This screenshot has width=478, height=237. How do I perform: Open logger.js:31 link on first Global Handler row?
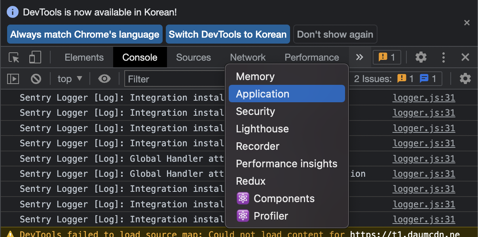point(424,159)
